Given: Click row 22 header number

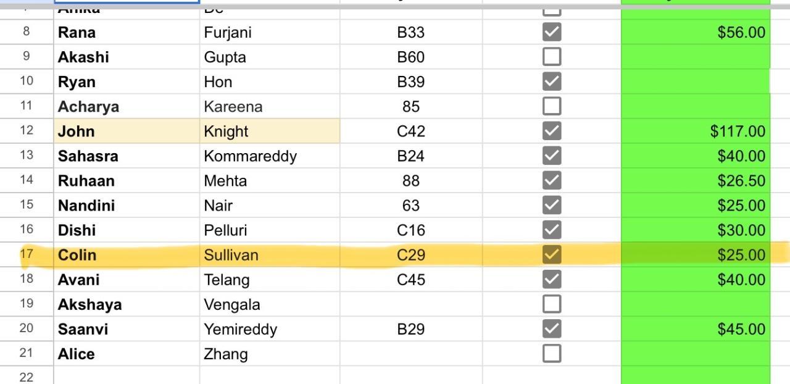Looking at the screenshot, I should [27, 377].
